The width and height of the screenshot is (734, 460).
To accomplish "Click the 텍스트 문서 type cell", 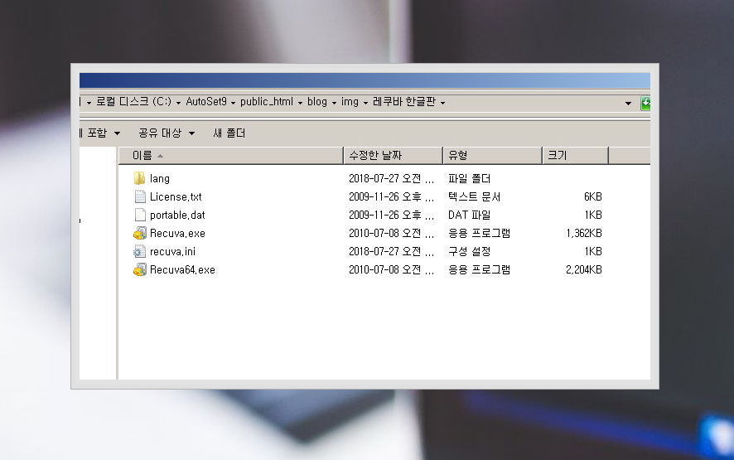I will coord(474,196).
